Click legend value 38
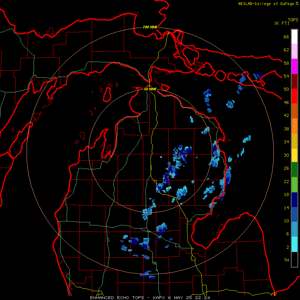The height and width of the screenshot is (300, 300). pyautogui.click(x=286, y=129)
